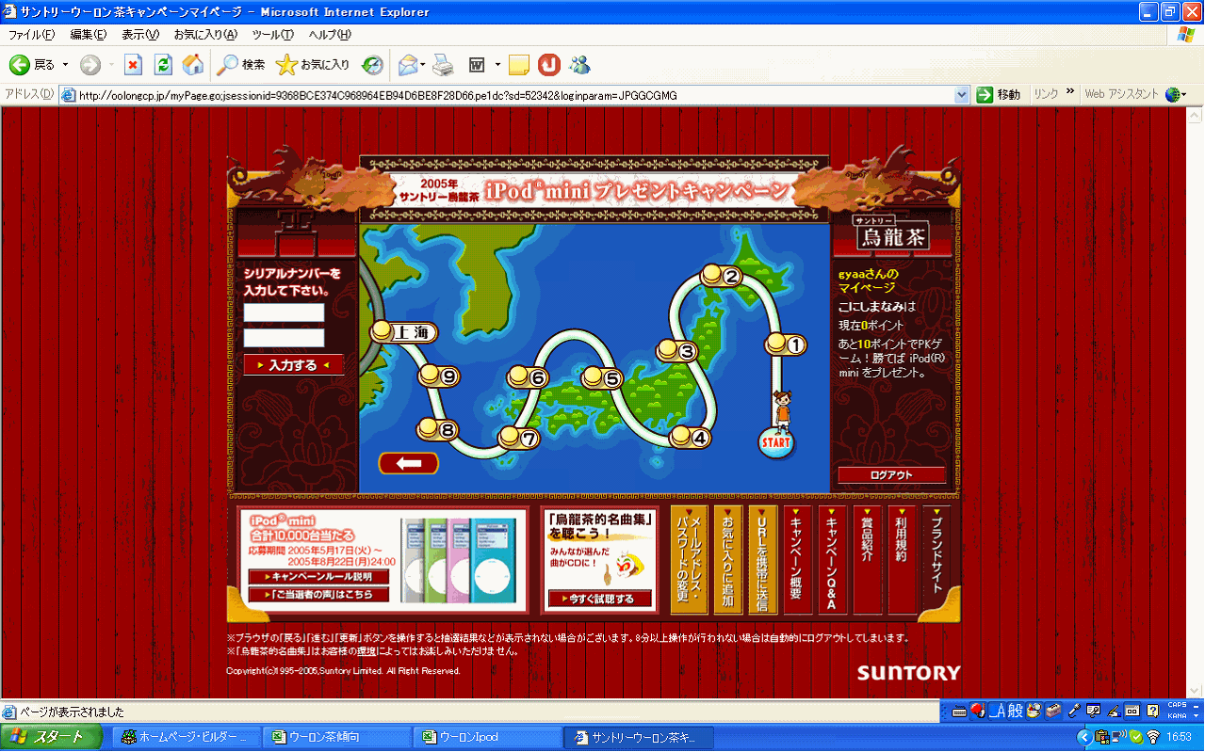The width and height of the screenshot is (1205, 752).
Task: Switch to ホームページ・ビルダー taskbar window
Action: coord(185,737)
